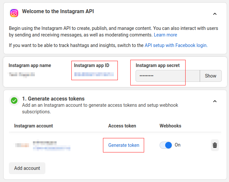Collapse the Generate access tokens section
Screen dimensions: 229x182
[215, 101]
